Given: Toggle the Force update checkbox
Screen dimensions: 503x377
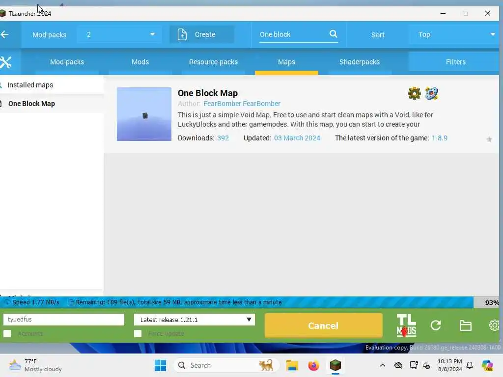Looking at the screenshot, I should pyautogui.click(x=138, y=333).
